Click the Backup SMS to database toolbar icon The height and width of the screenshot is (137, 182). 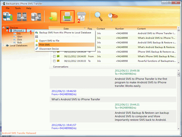(8, 16)
